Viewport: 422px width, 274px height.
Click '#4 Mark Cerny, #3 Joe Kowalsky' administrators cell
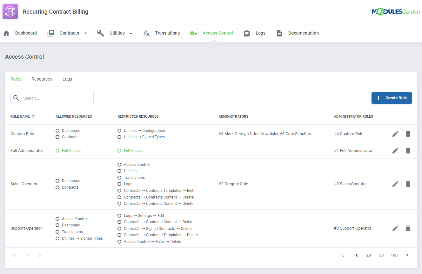point(265,134)
